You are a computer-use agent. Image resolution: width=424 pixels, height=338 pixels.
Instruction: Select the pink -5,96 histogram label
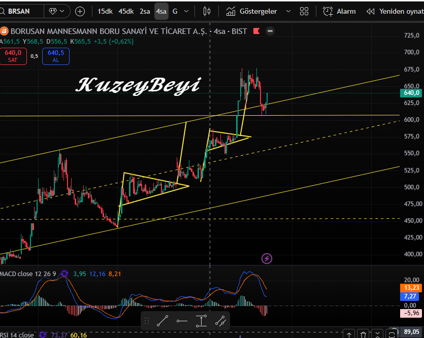pyautogui.click(x=411, y=313)
